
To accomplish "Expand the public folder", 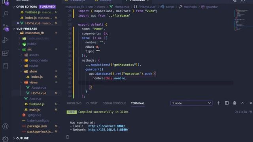I will (32, 44).
